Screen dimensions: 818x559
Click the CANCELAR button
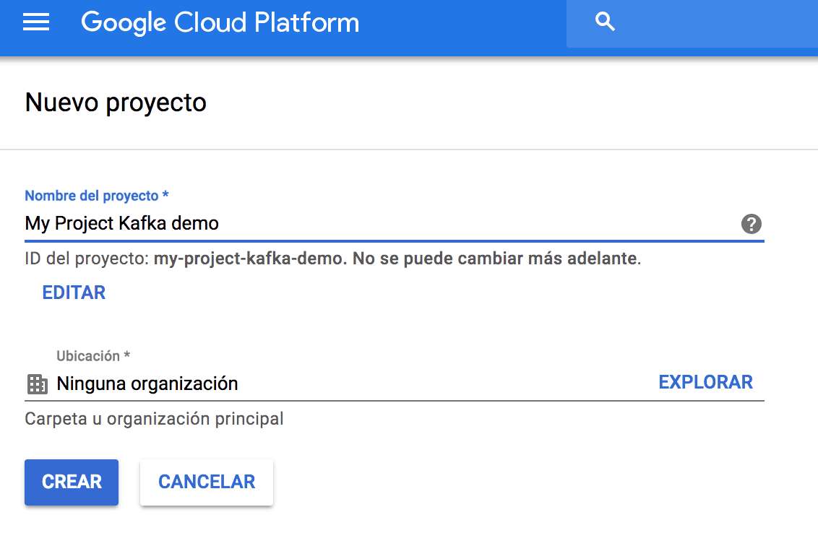point(207,482)
